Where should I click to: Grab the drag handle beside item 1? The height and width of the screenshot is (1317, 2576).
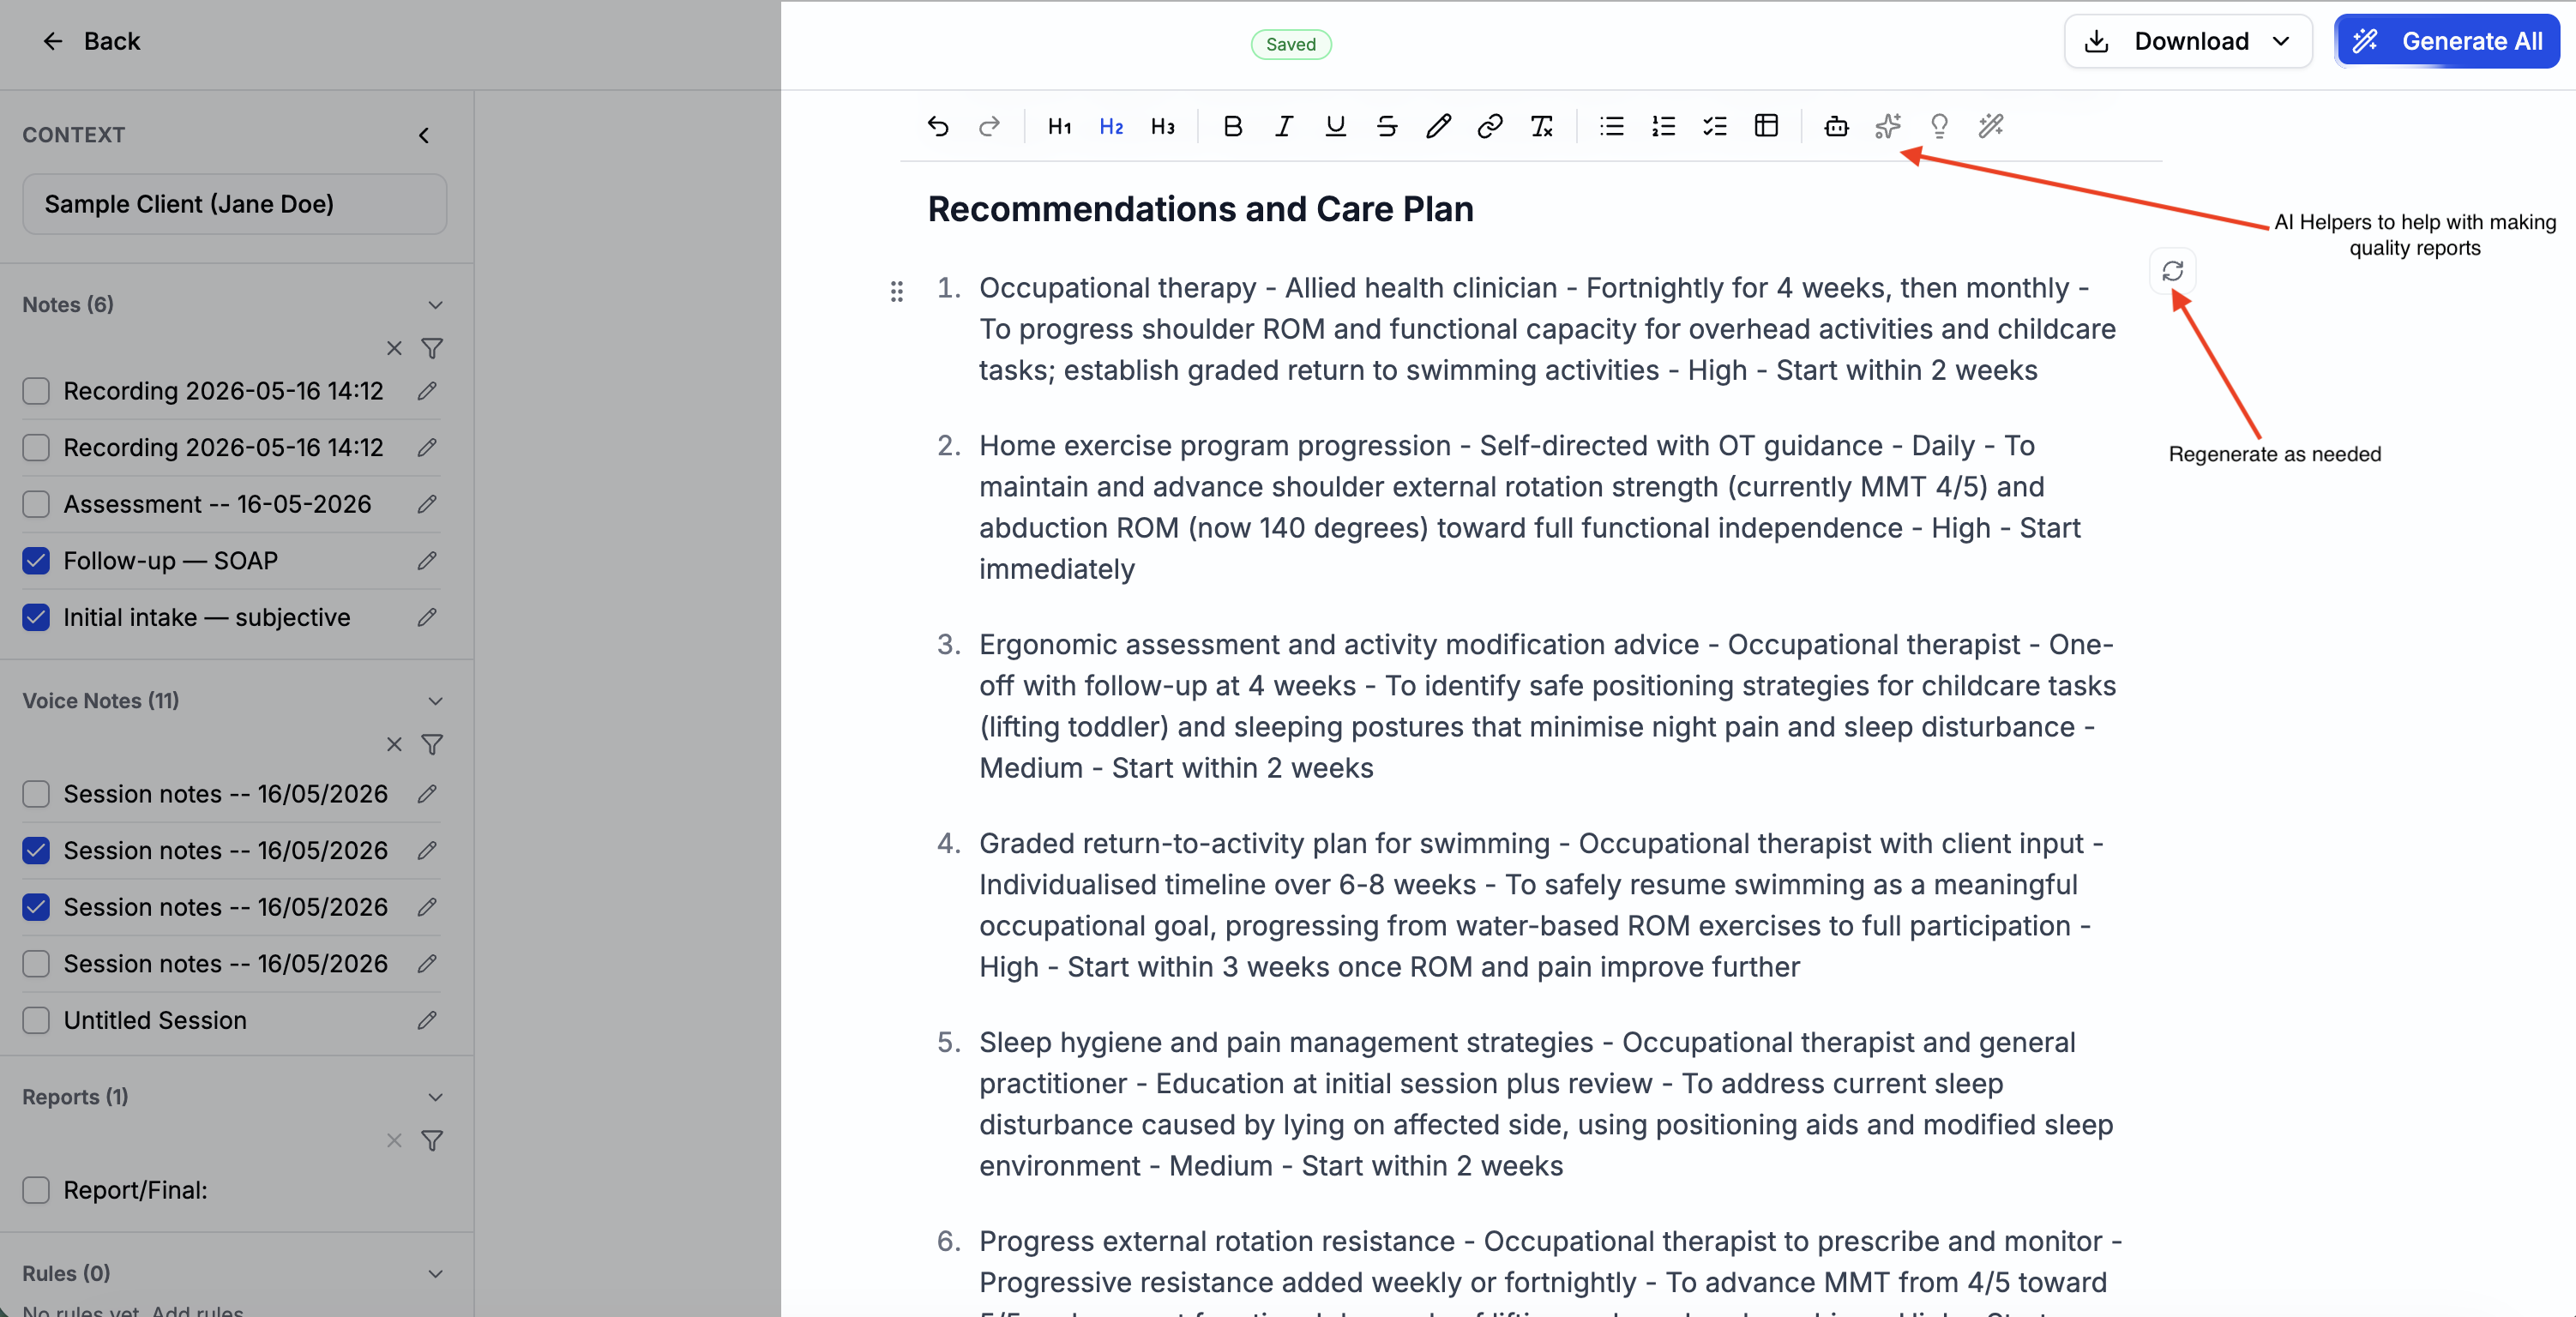tap(896, 291)
